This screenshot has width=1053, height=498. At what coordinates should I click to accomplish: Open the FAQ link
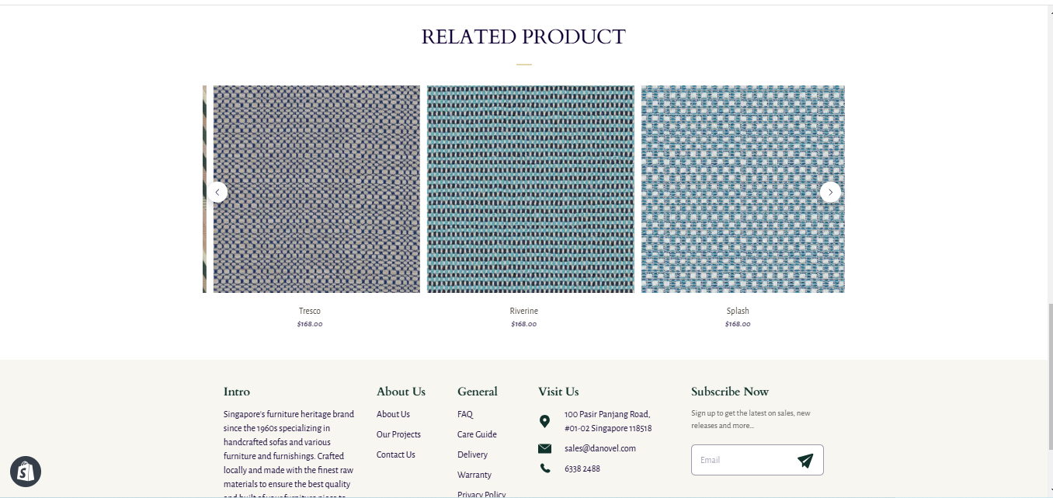pos(465,414)
